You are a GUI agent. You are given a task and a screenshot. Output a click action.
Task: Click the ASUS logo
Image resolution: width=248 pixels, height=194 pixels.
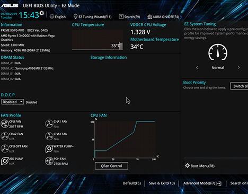tap(10, 5)
